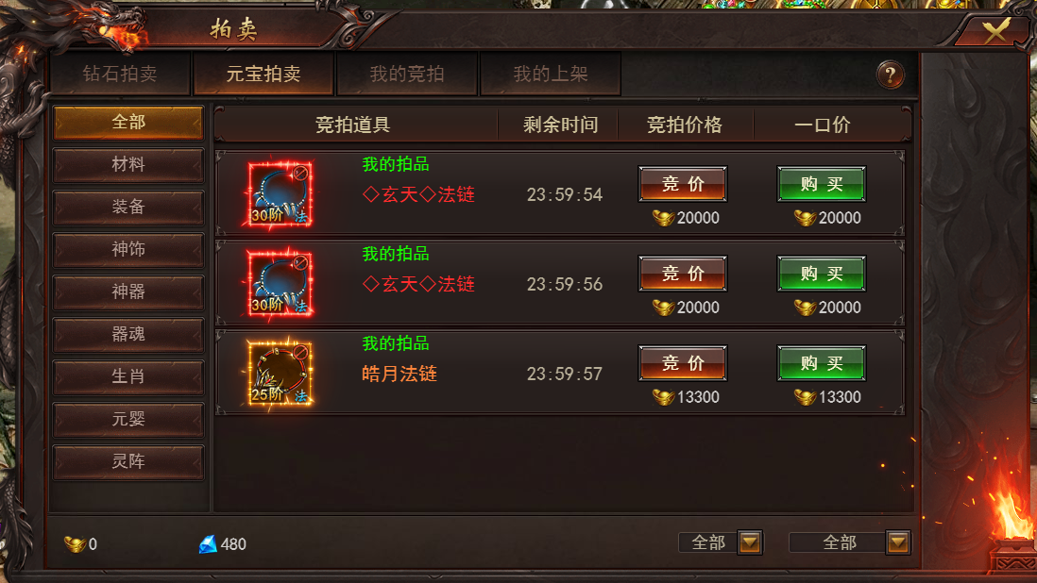The width and height of the screenshot is (1037, 583).
Task: Open the first 全部 filter dropdown arrow
Action: (x=750, y=542)
